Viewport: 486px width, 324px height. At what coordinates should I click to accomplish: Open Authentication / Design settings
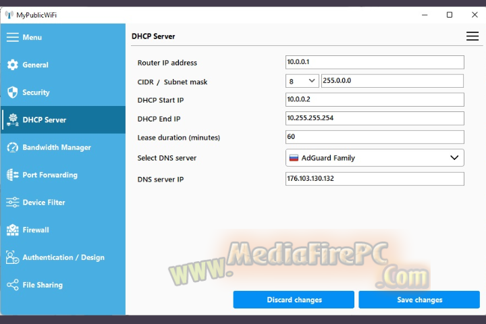click(63, 257)
